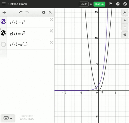Open graph settings wrench icon
129x123 pixels.
point(125,12)
